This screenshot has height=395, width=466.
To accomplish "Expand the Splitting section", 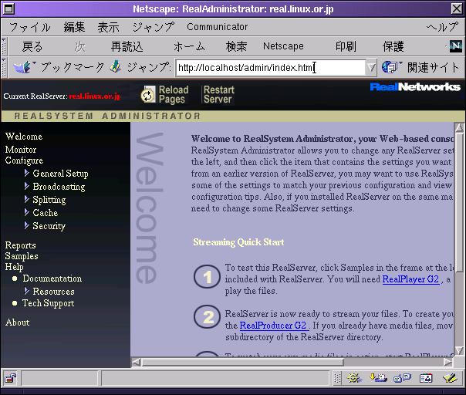I will 26,199.
